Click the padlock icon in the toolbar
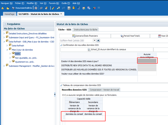 (x=73, y=8)
